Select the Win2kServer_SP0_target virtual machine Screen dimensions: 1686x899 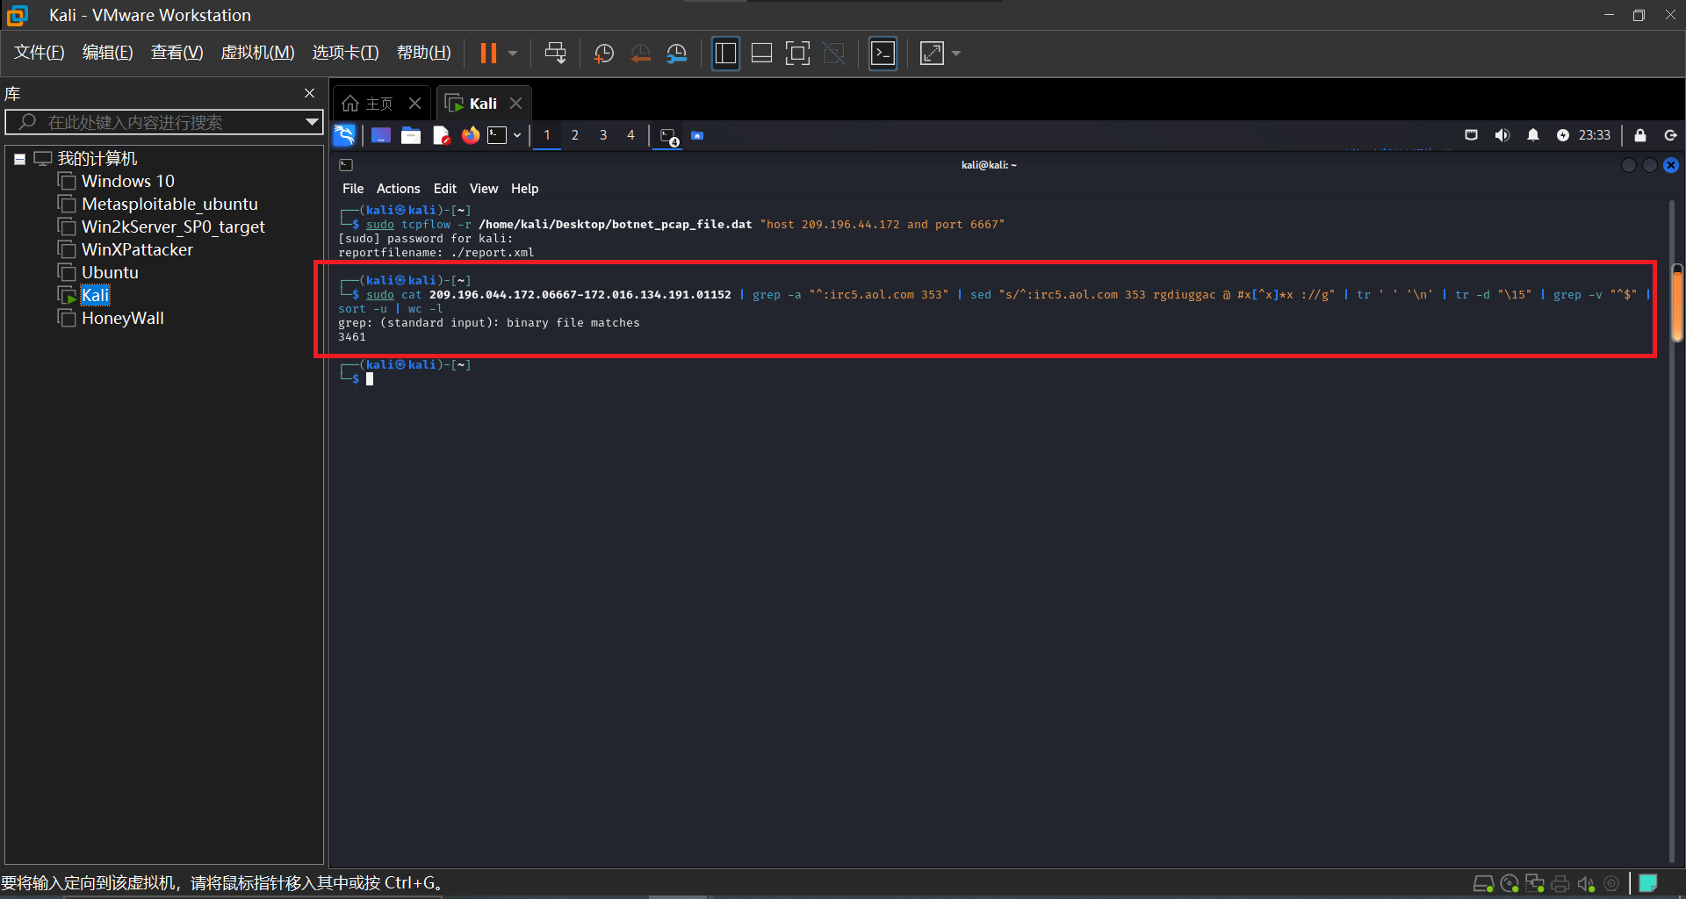[x=173, y=227]
